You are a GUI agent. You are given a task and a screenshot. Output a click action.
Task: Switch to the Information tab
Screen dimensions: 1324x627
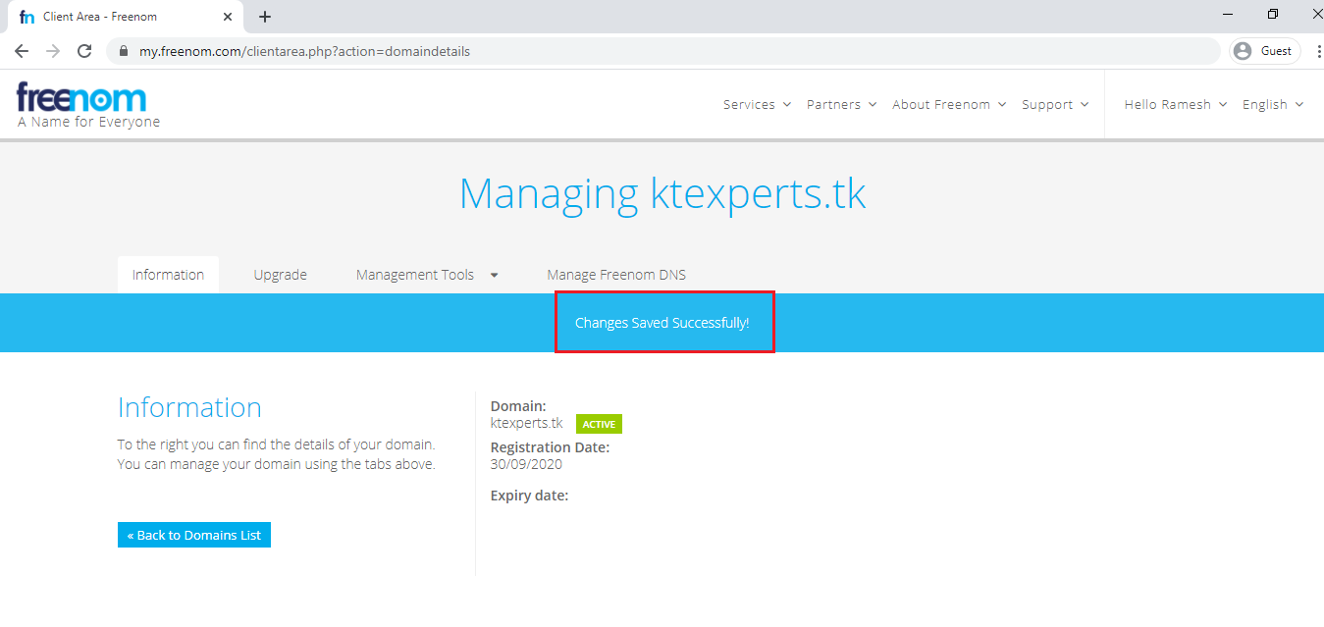168,275
